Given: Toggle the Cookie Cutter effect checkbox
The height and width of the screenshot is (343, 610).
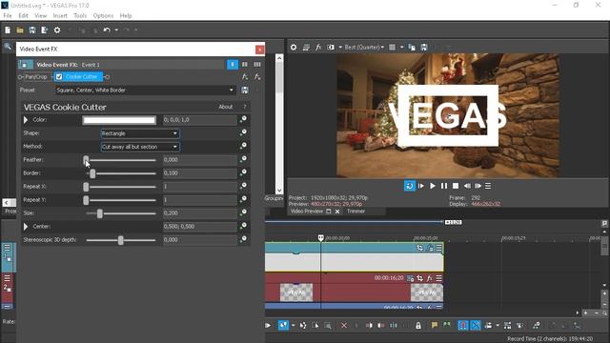Looking at the screenshot, I should coord(59,76).
